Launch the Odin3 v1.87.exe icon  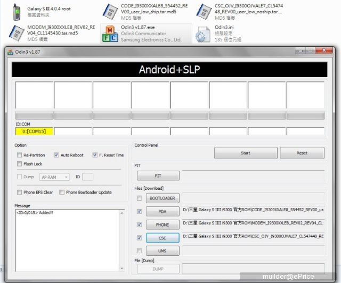coord(110,34)
